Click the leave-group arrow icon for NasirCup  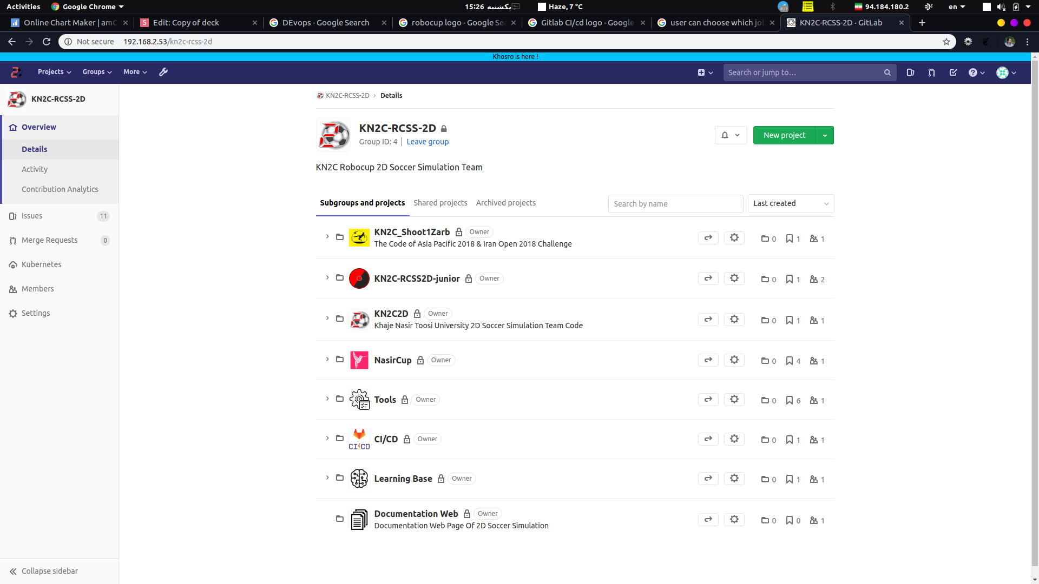click(x=708, y=360)
